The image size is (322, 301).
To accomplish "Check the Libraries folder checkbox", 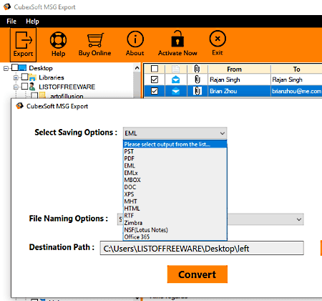I will click(24, 77).
